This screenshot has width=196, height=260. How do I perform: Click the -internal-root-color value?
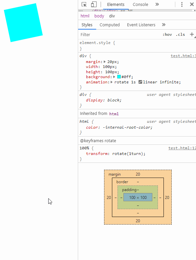coord(126,127)
